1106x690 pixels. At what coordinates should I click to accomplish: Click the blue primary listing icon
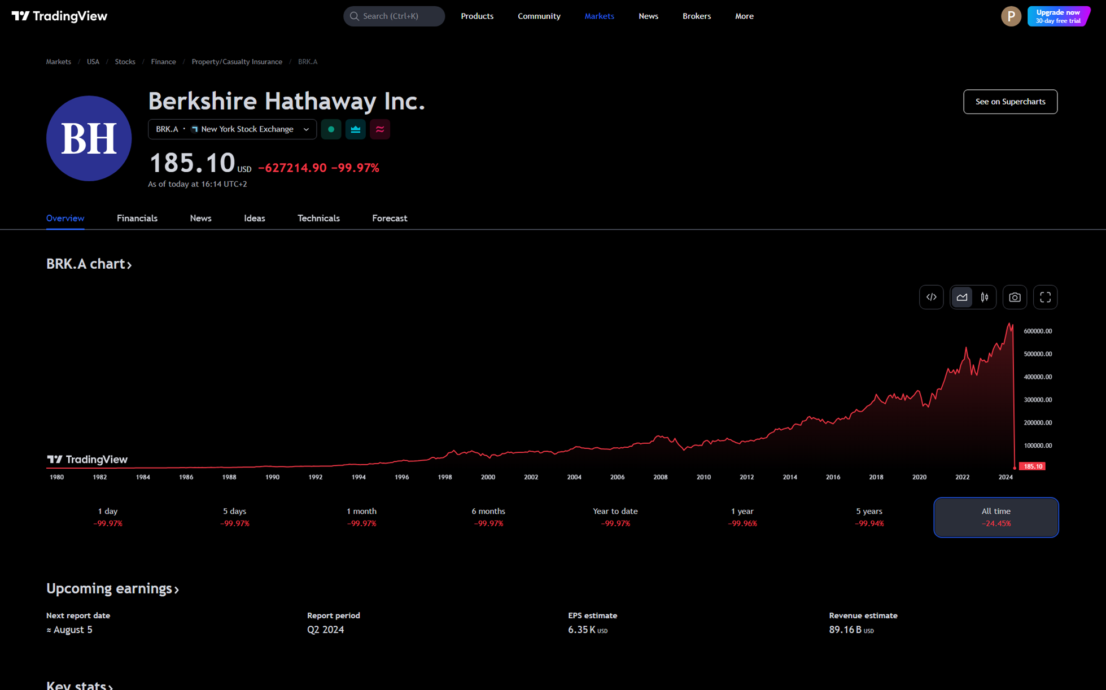coord(355,129)
